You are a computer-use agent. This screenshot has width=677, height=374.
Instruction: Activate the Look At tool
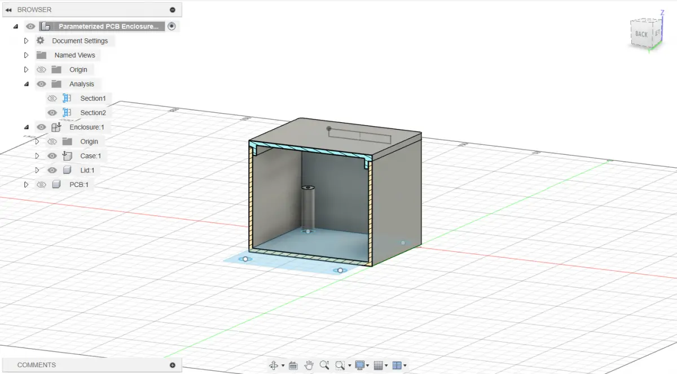point(293,365)
